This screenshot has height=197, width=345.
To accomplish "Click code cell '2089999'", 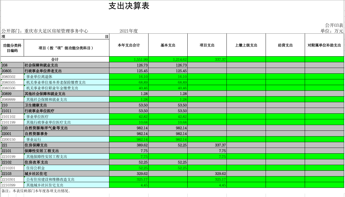I will [12, 99].
